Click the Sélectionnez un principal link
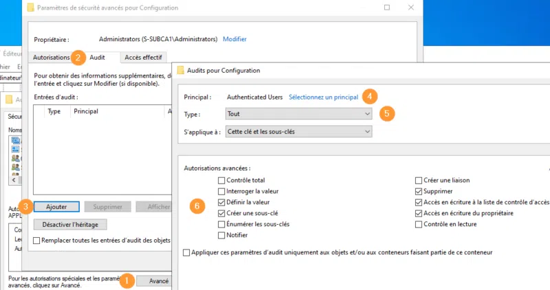This screenshot has height=290, width=550. (323, 97)
